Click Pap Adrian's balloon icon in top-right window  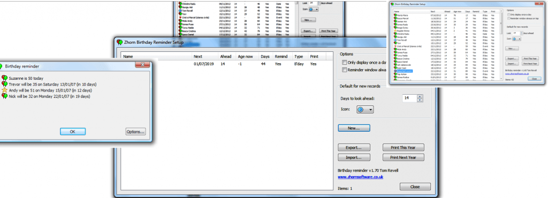click(x=395, y=74)
